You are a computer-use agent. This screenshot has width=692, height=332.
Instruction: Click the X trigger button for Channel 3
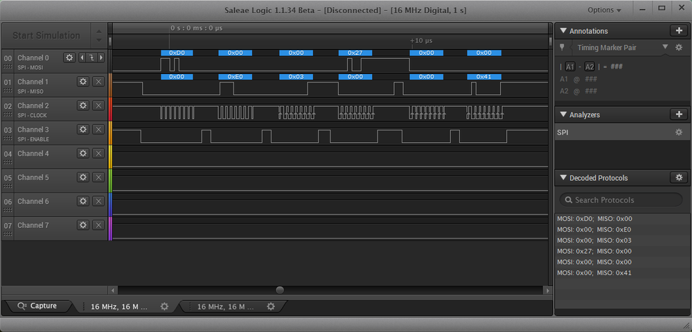point(98,129)
